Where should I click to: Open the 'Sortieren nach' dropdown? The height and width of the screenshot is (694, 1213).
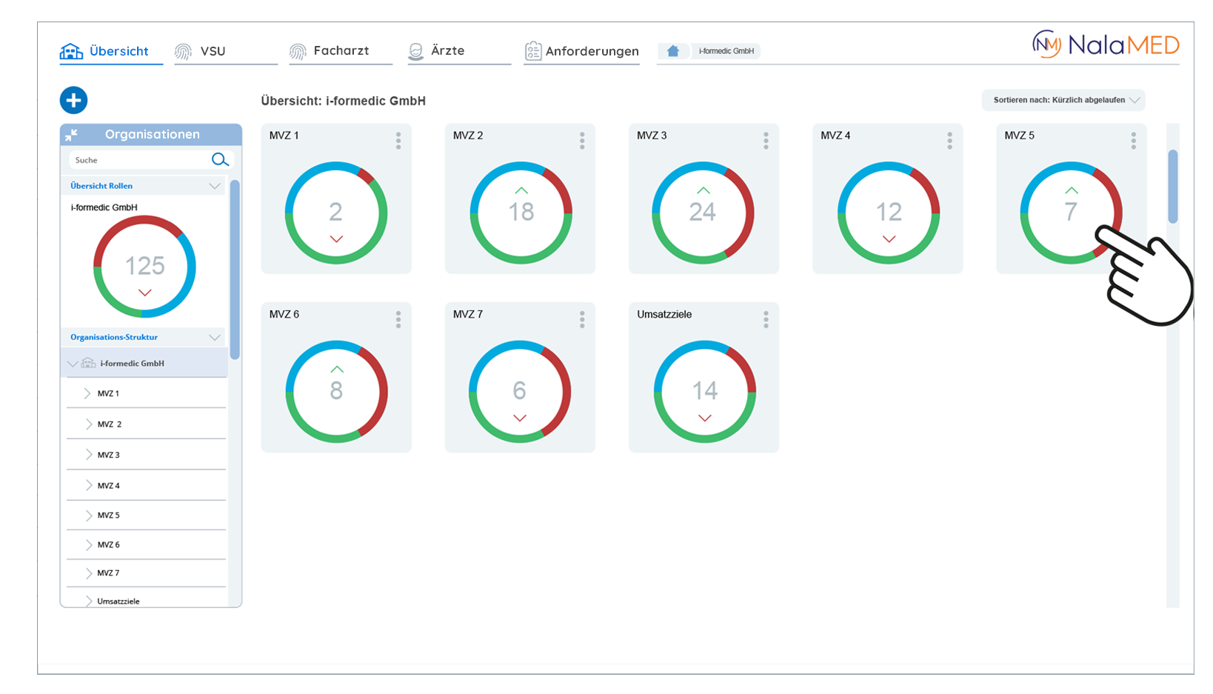point(1063,100)
